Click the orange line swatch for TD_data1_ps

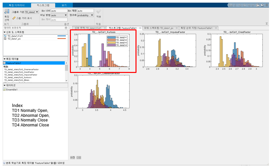(x=62, y=39)
